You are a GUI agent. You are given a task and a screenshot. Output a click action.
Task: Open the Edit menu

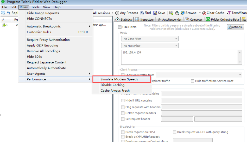click(x=13, y=7)
